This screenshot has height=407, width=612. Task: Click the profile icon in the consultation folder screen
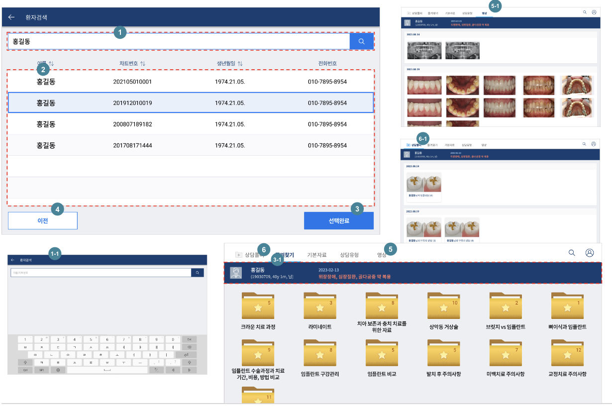594,144
